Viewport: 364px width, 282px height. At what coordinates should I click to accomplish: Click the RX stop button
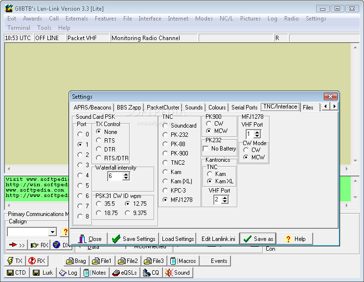pyautogui.click(x=37, y=261)
